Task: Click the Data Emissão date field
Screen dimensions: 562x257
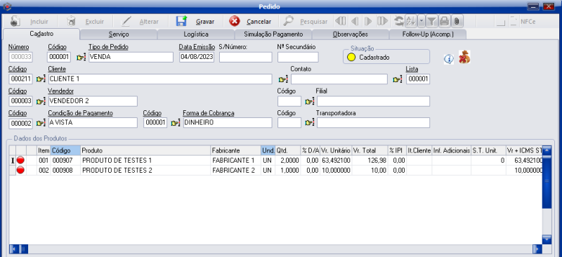Action: coord(197,58)
